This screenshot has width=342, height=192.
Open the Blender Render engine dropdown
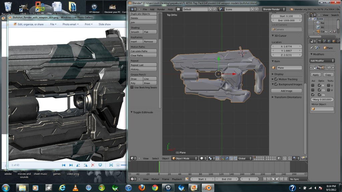274,9
